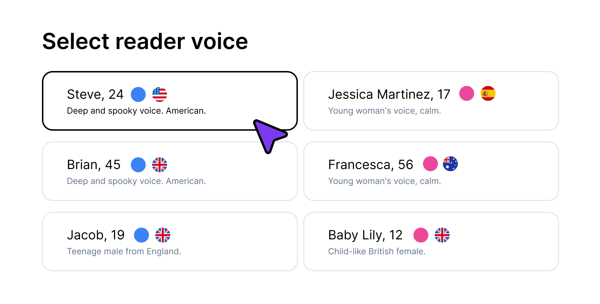
Task: Select the Baby Lily, 12 voice
Action: pyautogui.click(x=431, y=241)
